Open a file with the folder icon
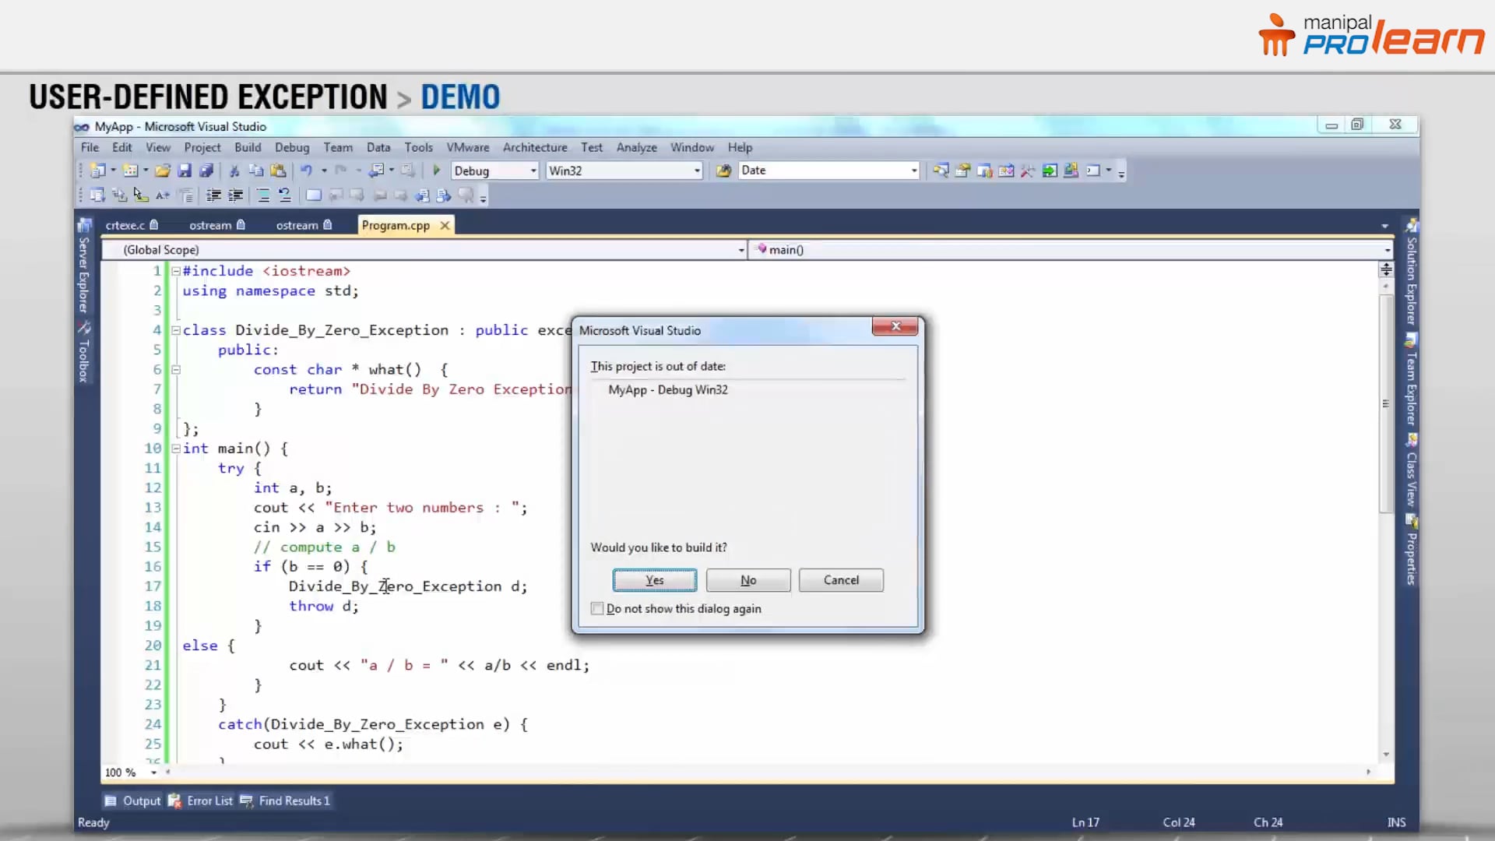The image size is (1495, 841). coord(163,171)
